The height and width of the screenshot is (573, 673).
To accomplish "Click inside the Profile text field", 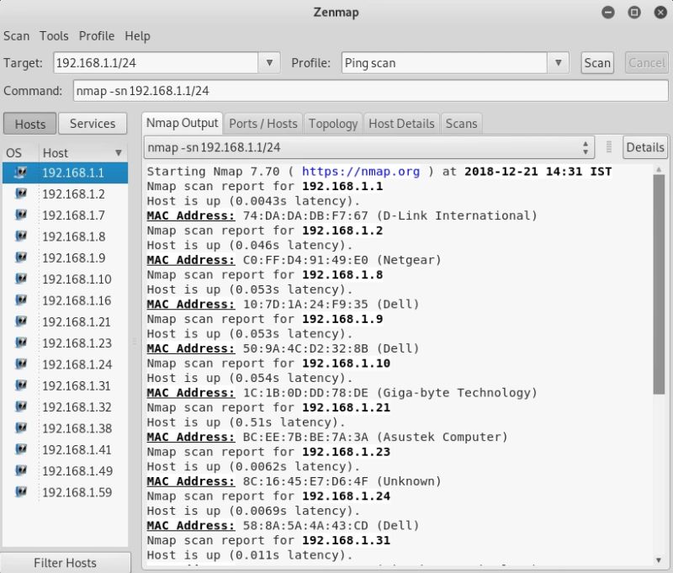I will click(x=444, y=62).
